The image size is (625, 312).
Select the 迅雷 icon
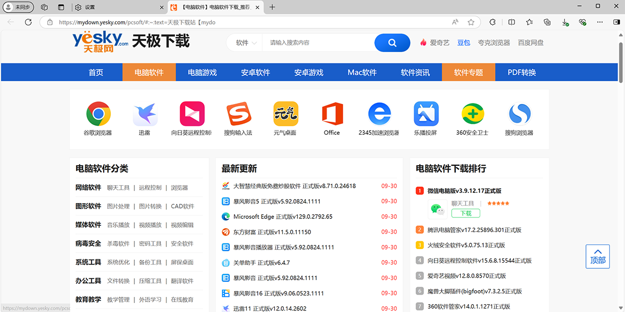(x=145, y=113)
